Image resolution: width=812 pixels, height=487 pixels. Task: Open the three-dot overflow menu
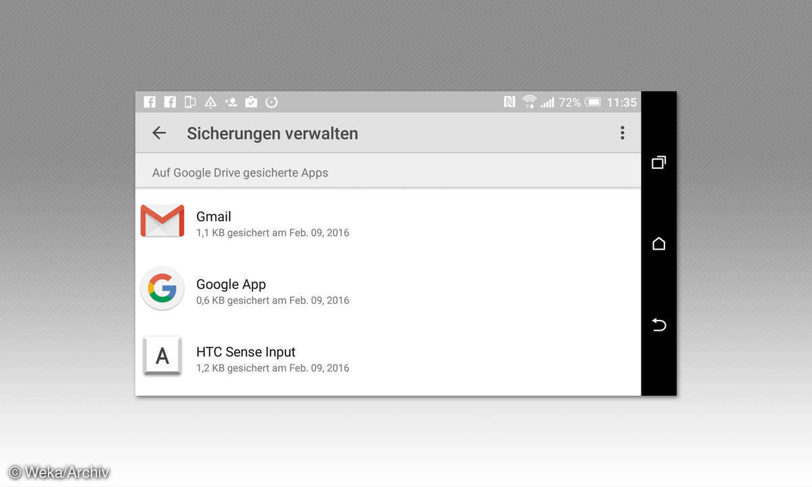tap(622, 133)
